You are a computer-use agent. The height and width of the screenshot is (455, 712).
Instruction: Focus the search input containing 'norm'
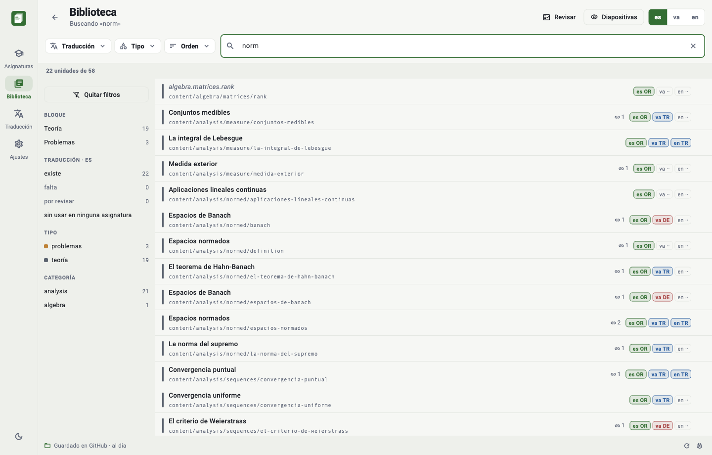(x=462, y=46)
